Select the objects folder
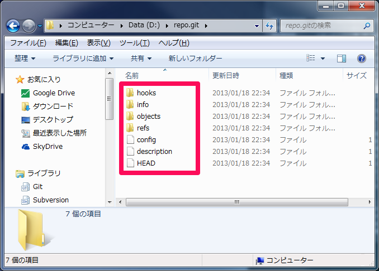The image size is (379, 271). [148, 116]
